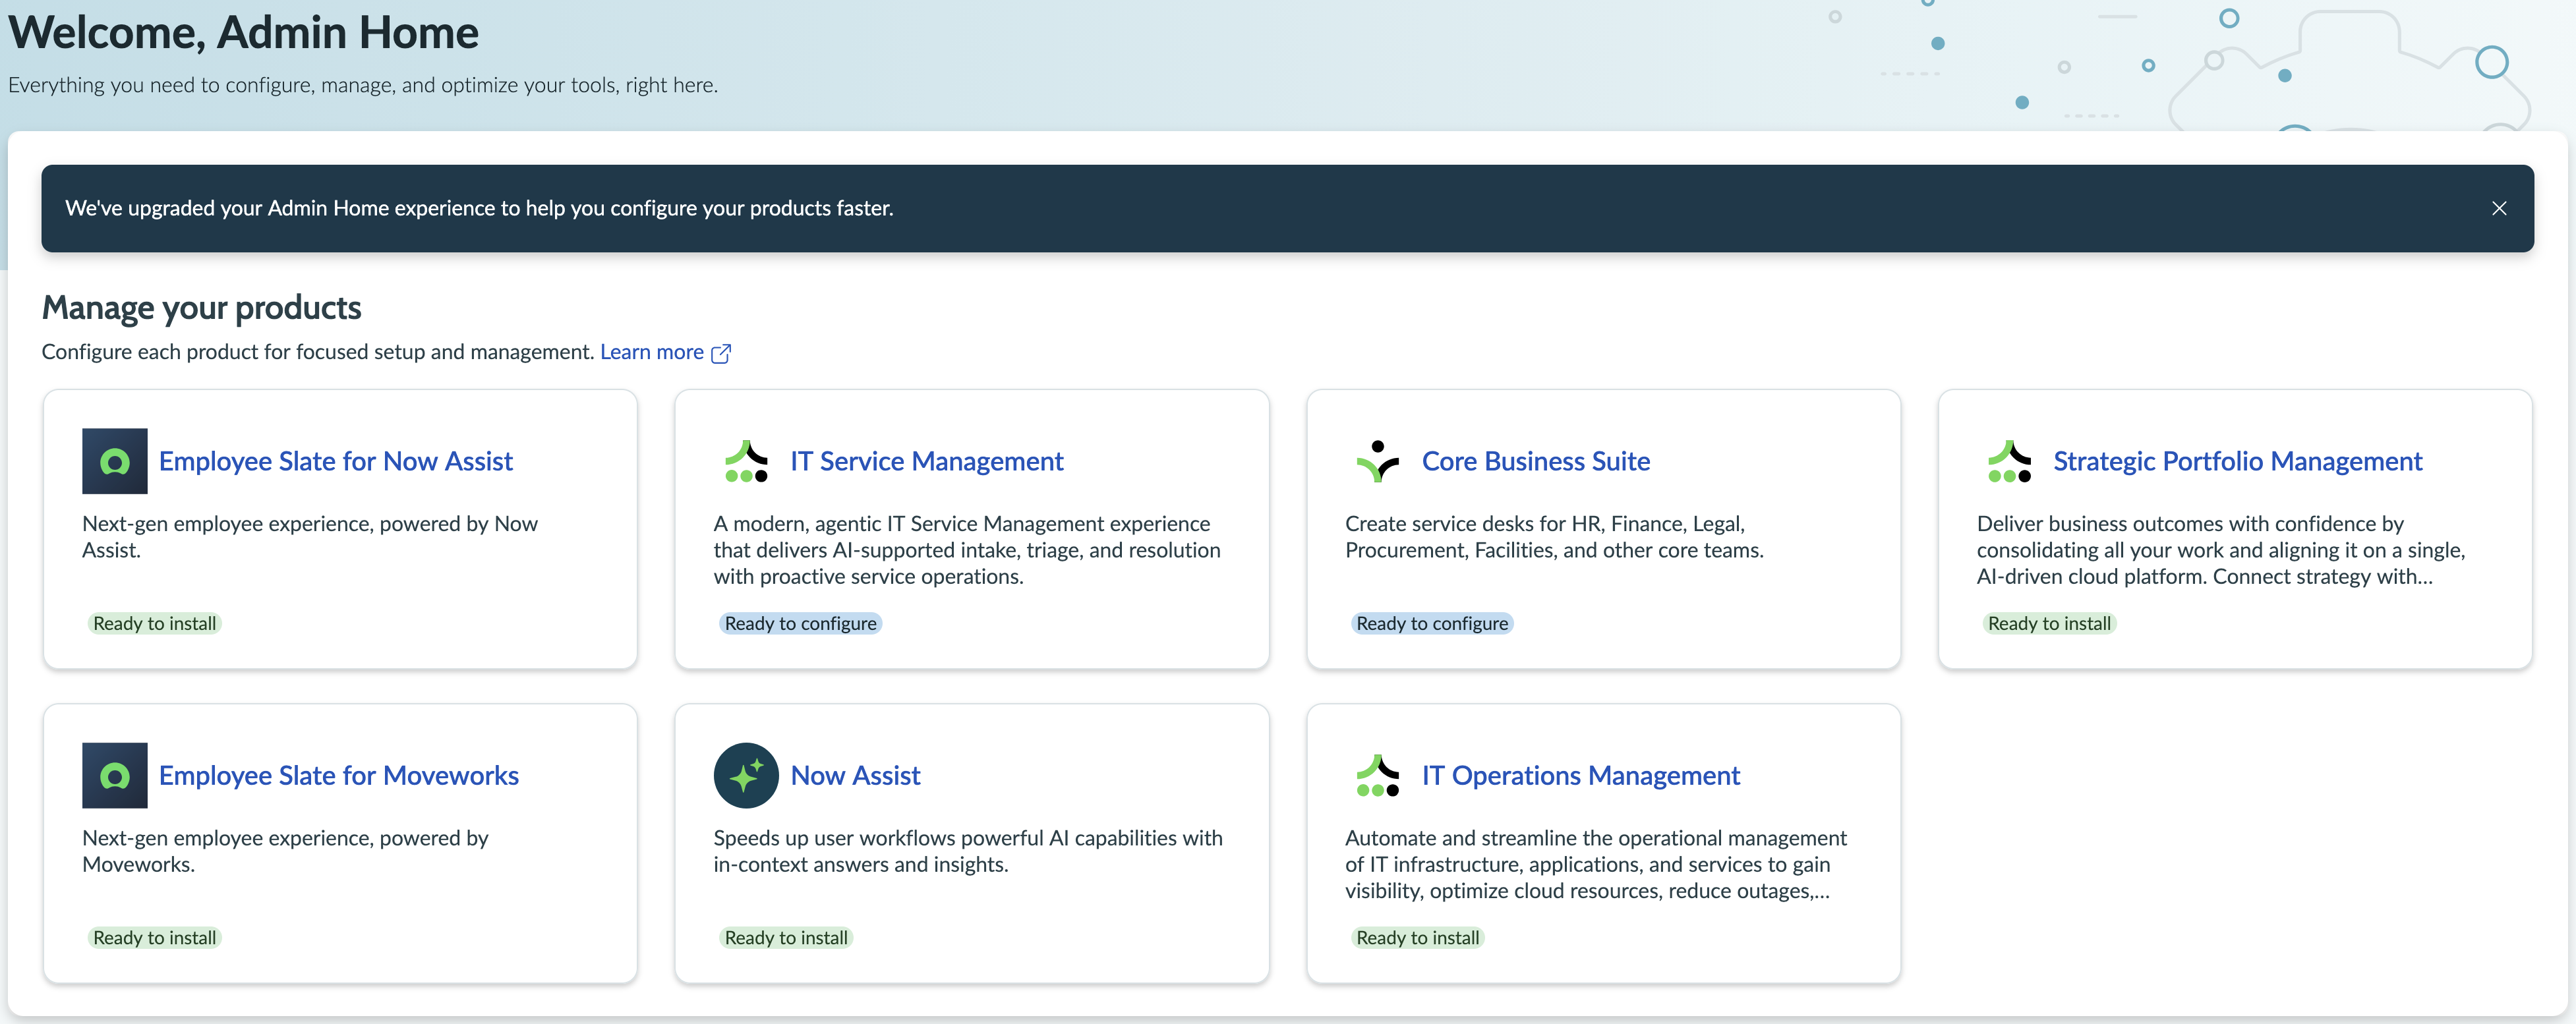Click the 'Automate and streamline the operational management' description
Image resolution: width=2576 pixels, height=1024 pixels.
click(x=1596, y=864)
